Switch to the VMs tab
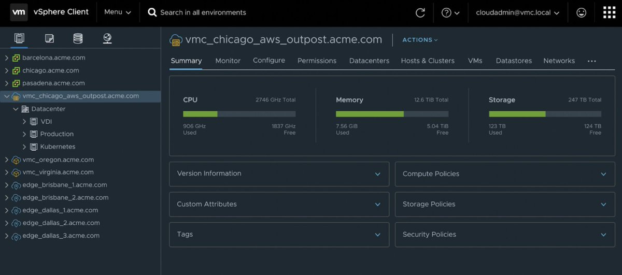Viewport: 622px width, 275px height. coord(475,61)
